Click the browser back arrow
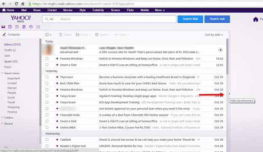The height and width of the screenshot is (152, 263). click(4, 4)
